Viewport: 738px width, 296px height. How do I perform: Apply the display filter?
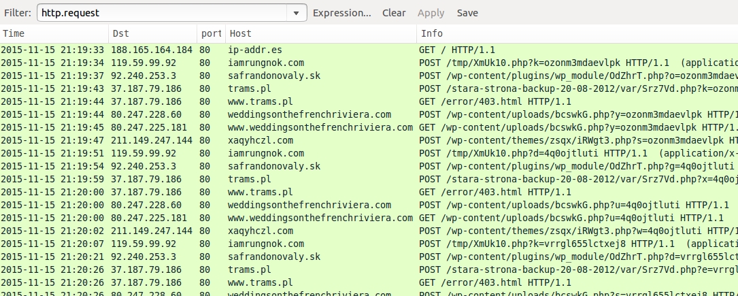coord(431,13)
